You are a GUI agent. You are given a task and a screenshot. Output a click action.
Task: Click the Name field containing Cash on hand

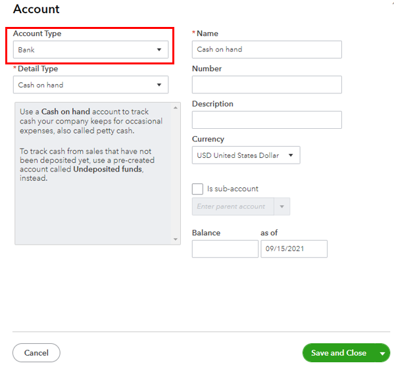click(267, 49)
